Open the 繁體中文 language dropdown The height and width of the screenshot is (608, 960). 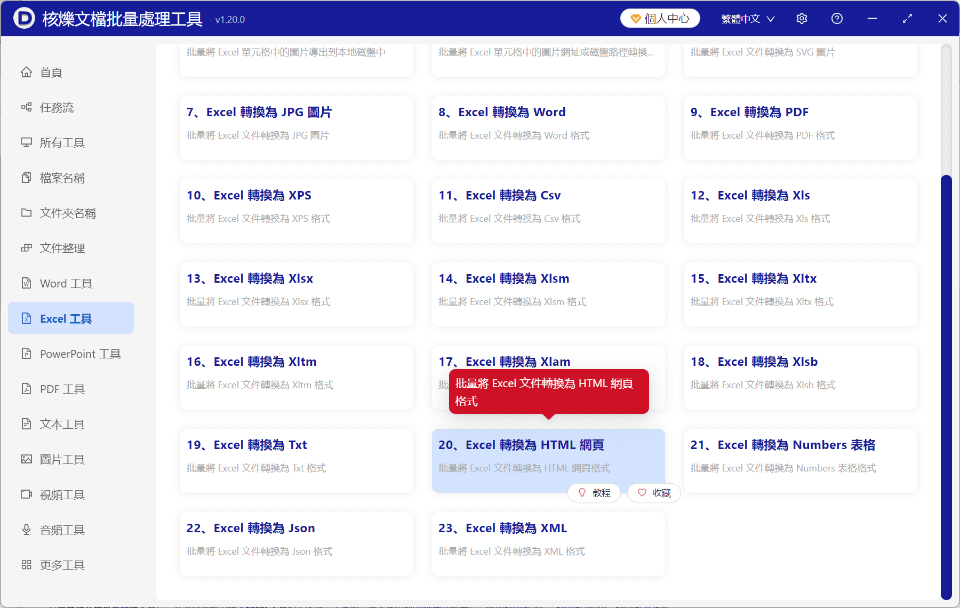click(747, 18)
